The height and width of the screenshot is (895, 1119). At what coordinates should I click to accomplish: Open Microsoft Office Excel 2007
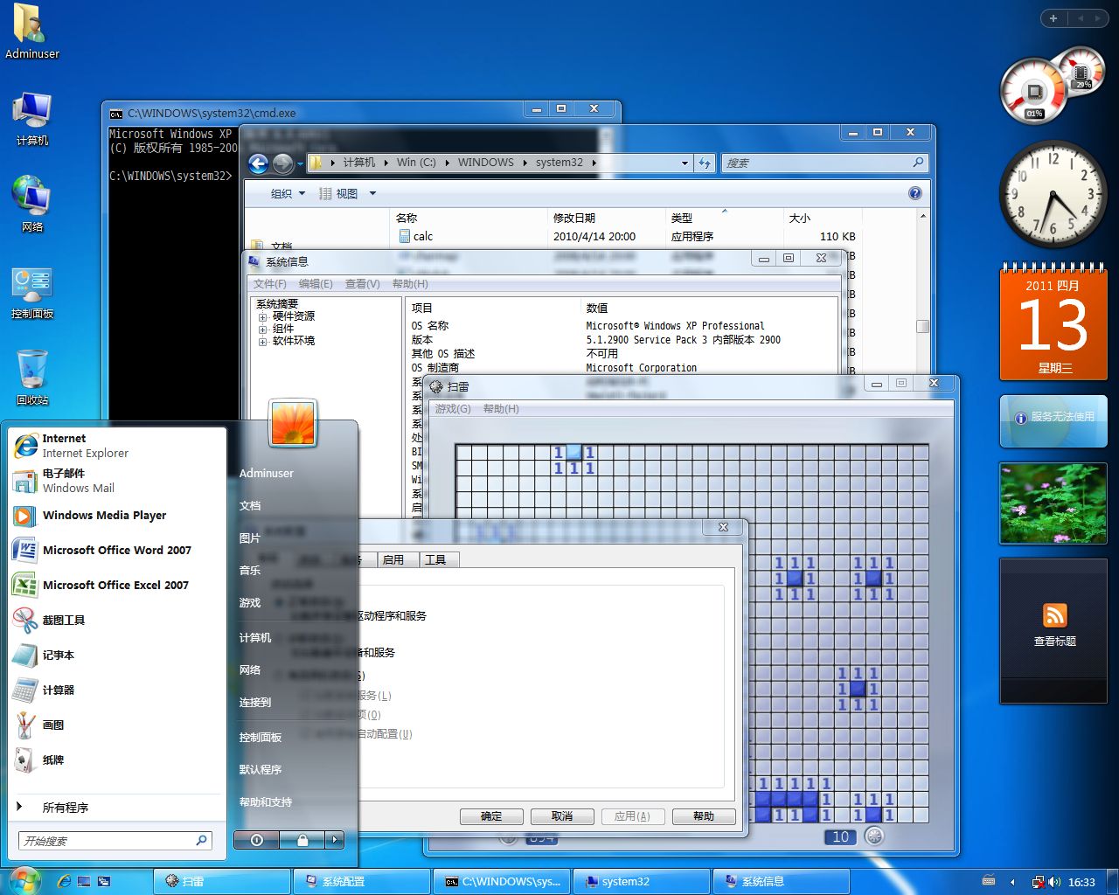click(x=118, y=586)
